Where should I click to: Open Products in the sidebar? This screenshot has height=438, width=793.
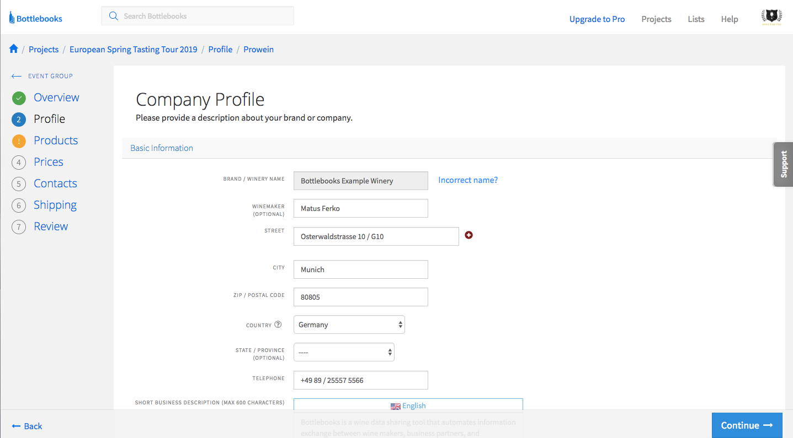pyautogui.click(x=56, y=140)
